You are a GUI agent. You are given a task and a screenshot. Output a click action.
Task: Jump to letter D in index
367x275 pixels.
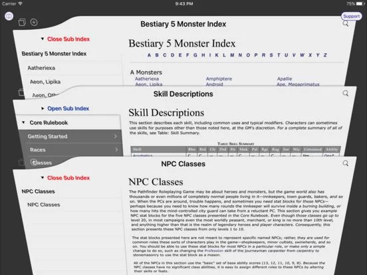tap(172, 55)
